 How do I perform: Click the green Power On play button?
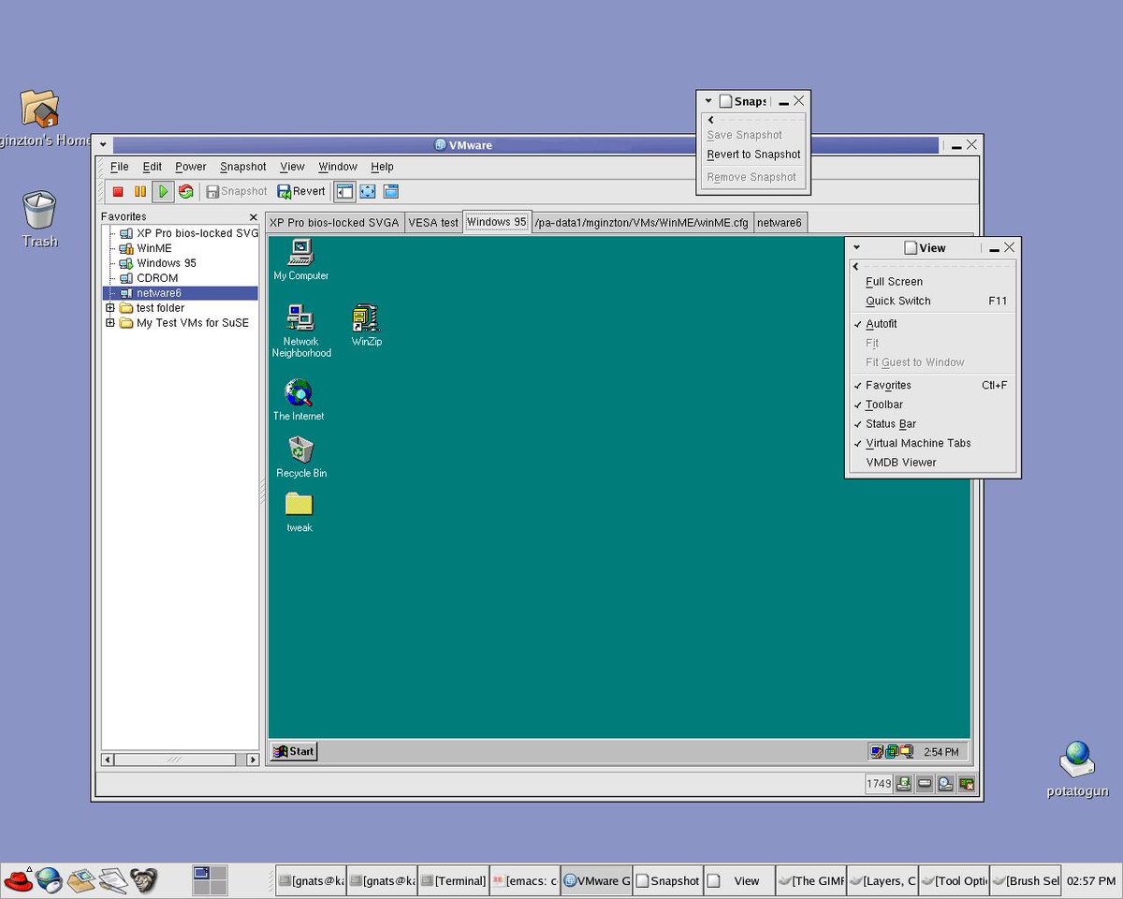[163, 191]
